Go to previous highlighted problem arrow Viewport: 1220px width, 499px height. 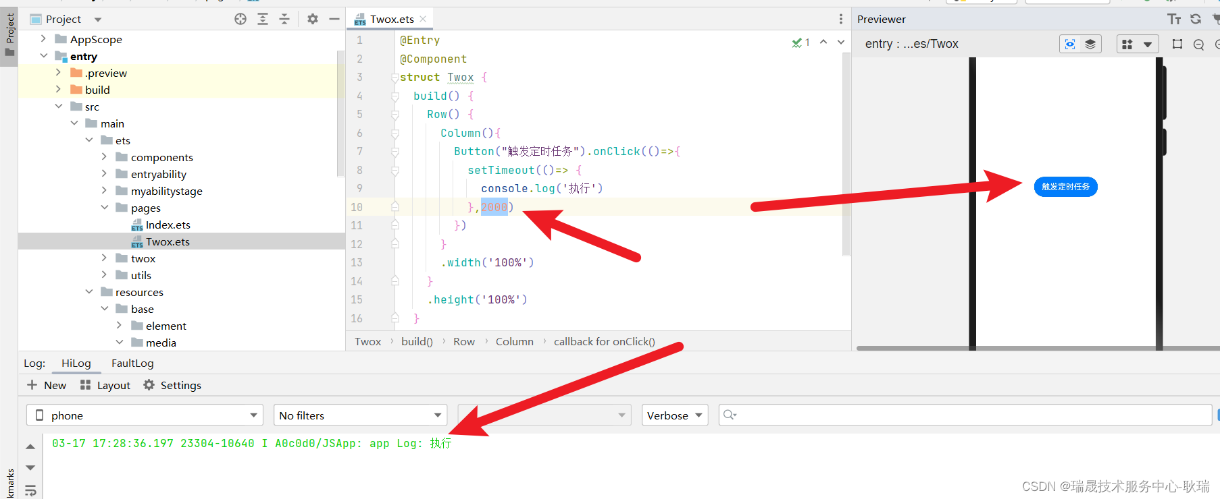[823, 42]
